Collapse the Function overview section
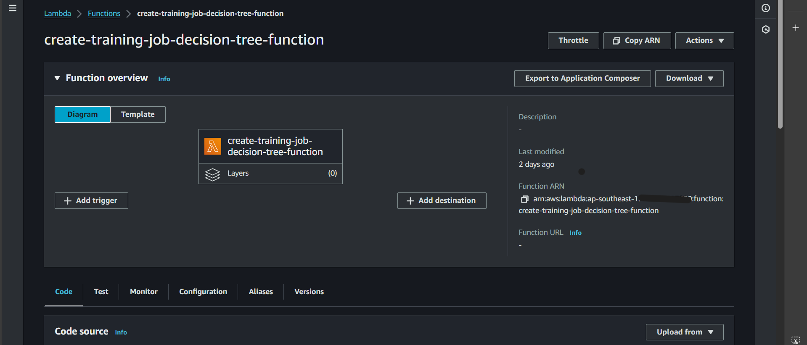The width and height of the screenshot is (807, 345). [57, 78]
